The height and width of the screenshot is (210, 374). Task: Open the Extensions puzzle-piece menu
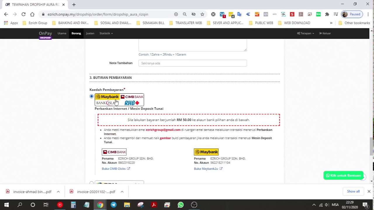click(x=327, y=14)
